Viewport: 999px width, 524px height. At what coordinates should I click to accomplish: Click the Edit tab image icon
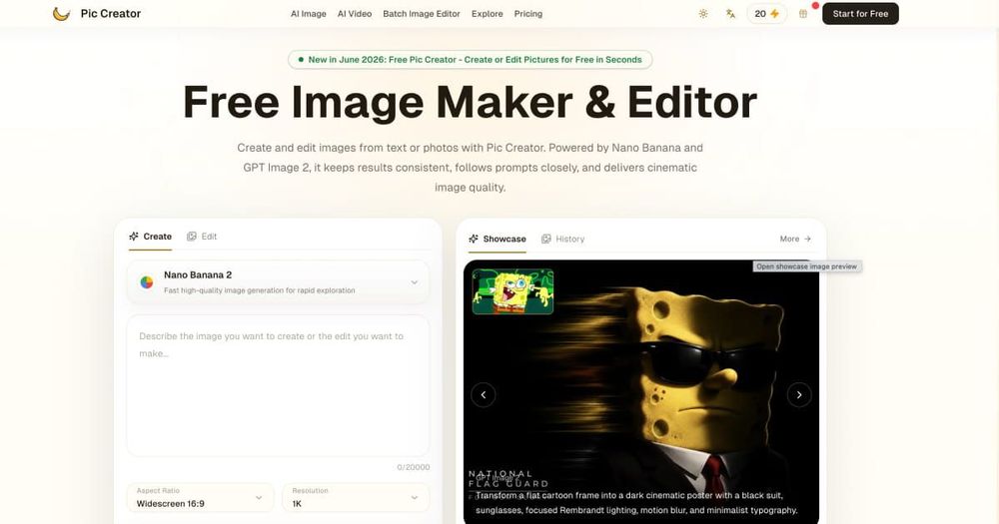(x=191, y=237)
